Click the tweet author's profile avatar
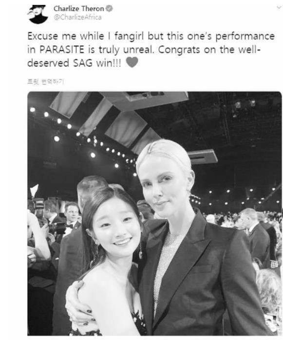 coord(38,14)
